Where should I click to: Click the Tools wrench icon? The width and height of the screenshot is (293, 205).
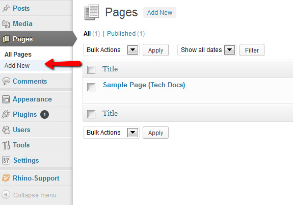(6, 145)
